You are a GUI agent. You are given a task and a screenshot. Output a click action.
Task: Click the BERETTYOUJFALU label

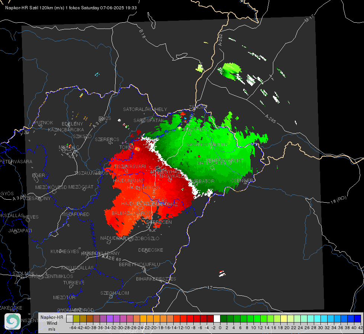139,264
